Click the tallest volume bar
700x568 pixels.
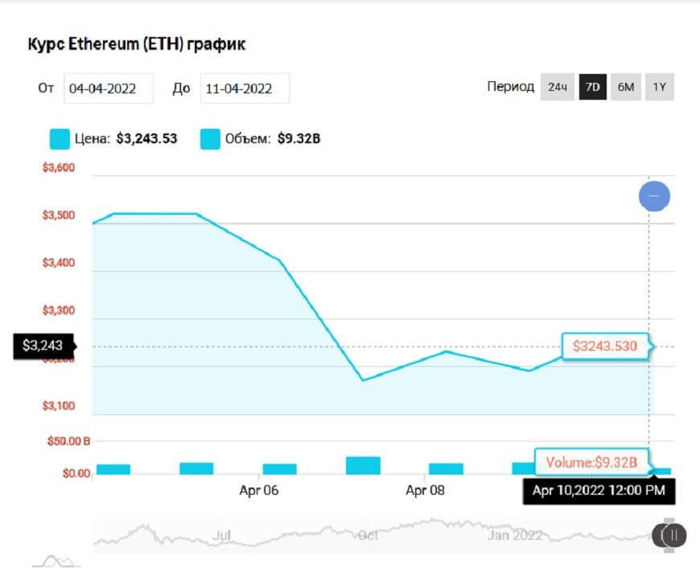point(363,465)
